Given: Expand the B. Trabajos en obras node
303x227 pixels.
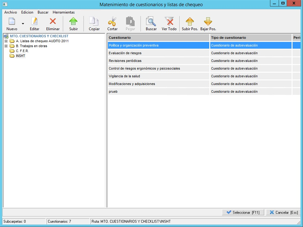Looking at the screenshot, I should pos(6,46).
